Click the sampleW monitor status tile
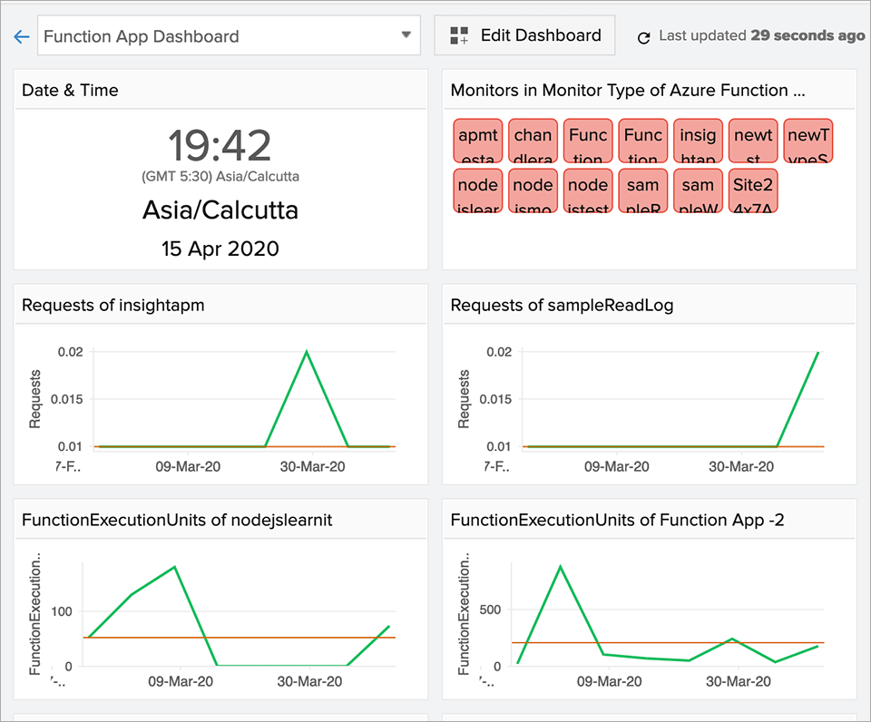This screenshot has width=871, height=722. (698, 190)
